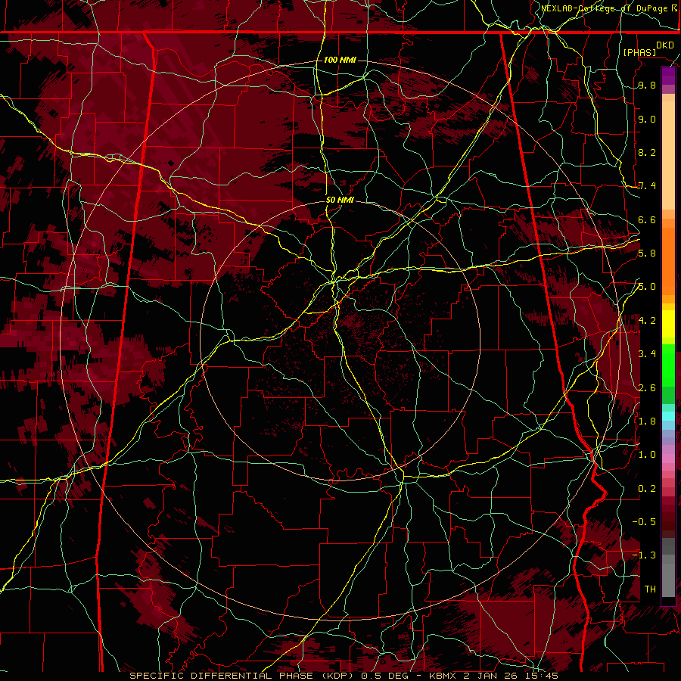Click the 9.8 colorbar scale value

click(x=647, y=86)
